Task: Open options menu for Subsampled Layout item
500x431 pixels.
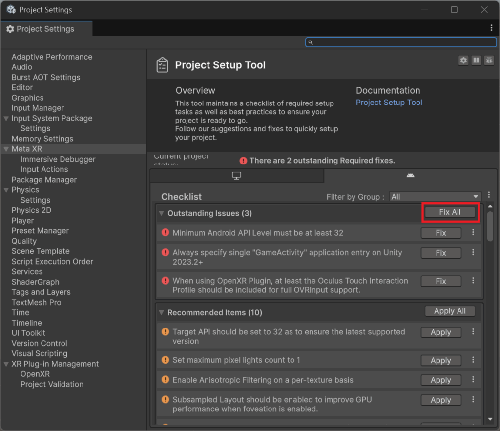Action: point(473,399)
